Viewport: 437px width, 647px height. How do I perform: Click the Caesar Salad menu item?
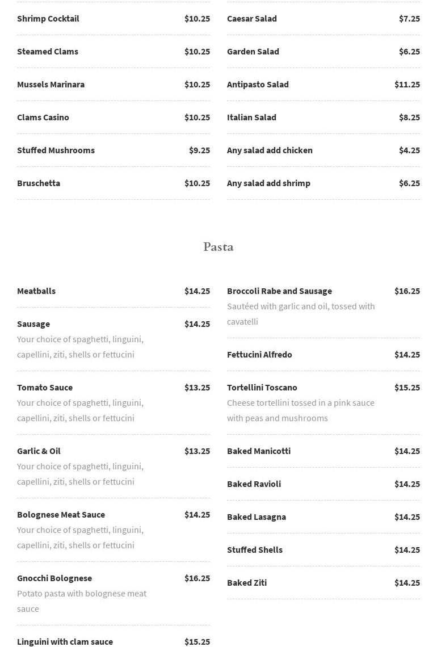[252, 19]
